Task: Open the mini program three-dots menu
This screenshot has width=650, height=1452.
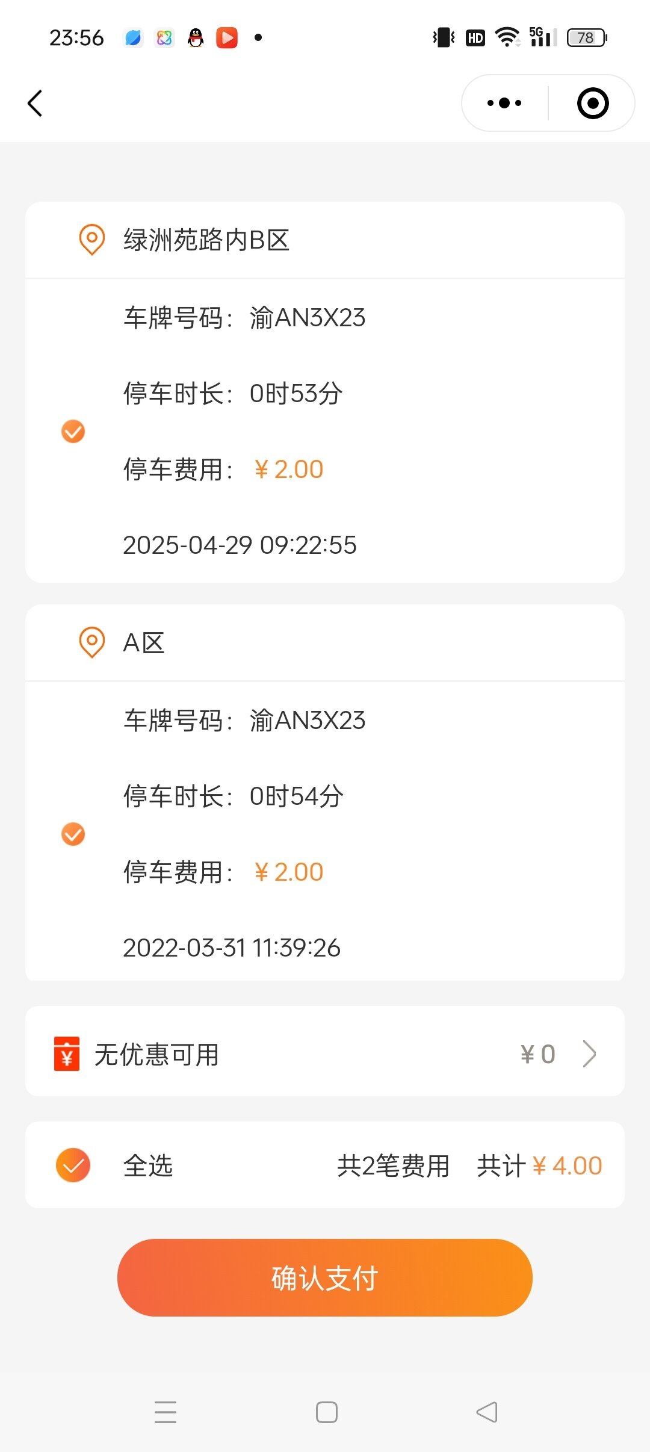Action: point(504,103)
